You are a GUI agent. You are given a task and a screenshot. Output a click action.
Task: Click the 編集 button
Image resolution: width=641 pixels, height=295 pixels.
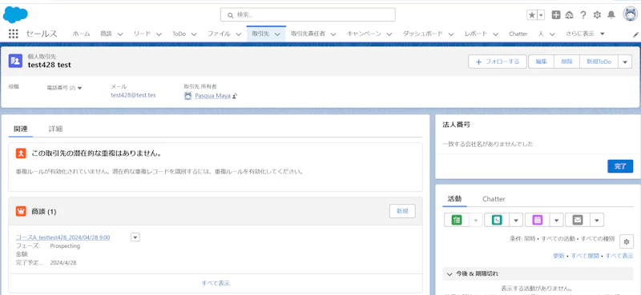(542, 62)
